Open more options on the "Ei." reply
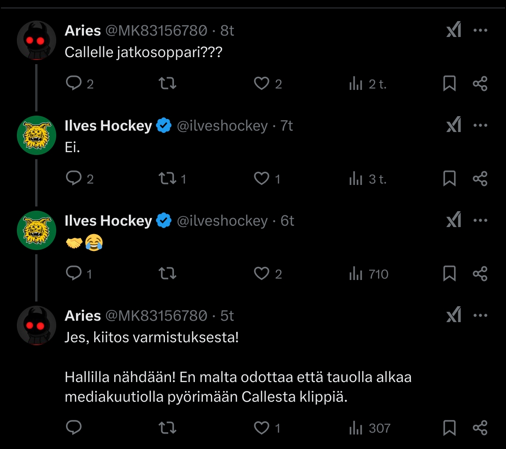This screenshot has width=506, height=449. 480,125
